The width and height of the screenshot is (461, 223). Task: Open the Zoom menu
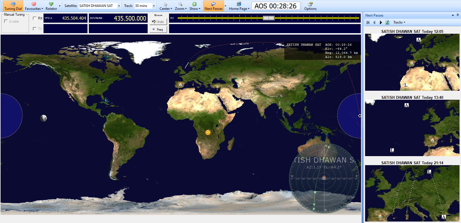click(181, 6)
